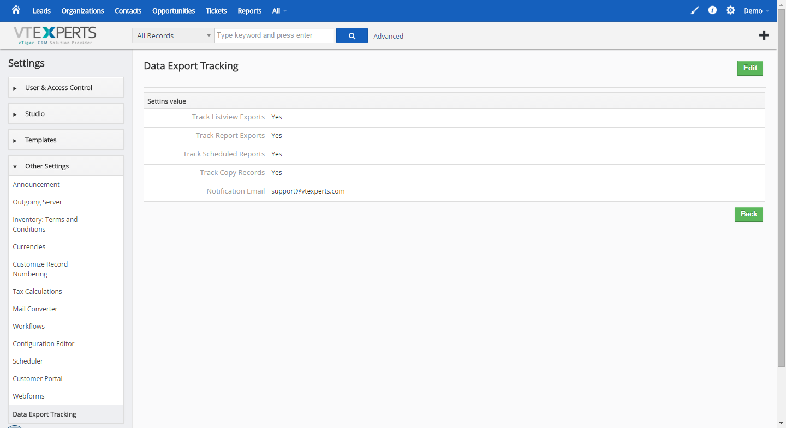Viewport: 786px width, 428px height.
Task: Open Tax Calculations settings
Action: coord(37,291)
